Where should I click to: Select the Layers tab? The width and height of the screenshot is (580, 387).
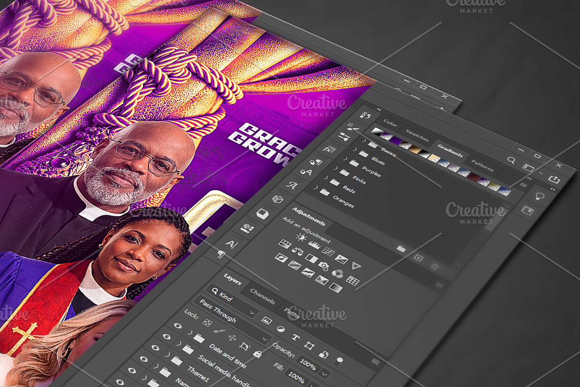click(x=232, y=279)
